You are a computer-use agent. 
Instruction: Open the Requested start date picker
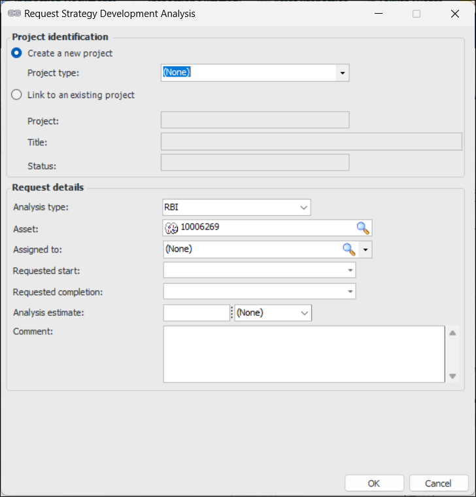[350, 270]
